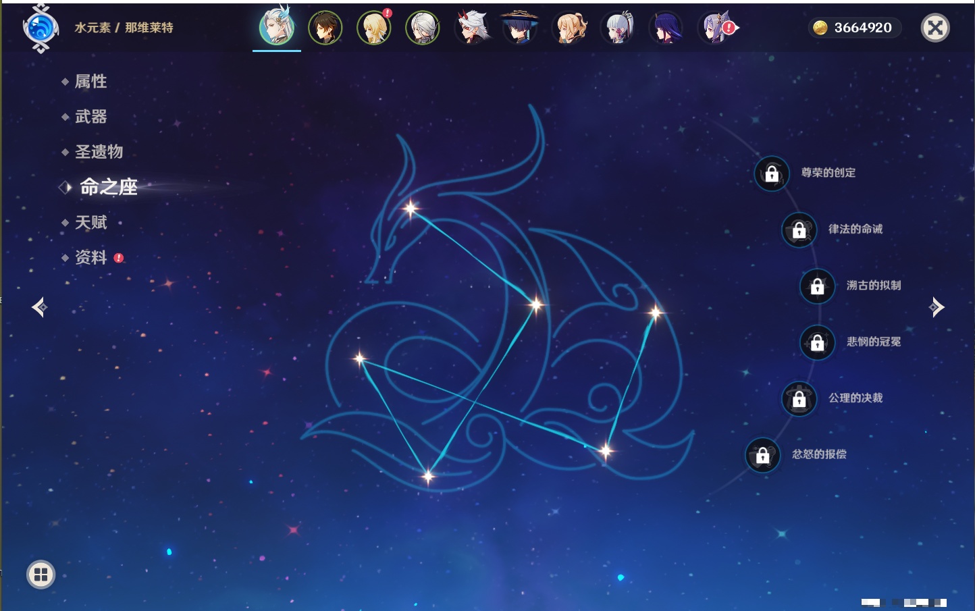Open locked constellation 律法的命诫
Viewport: 975px width, 611px height.
(x=799, y=230)
